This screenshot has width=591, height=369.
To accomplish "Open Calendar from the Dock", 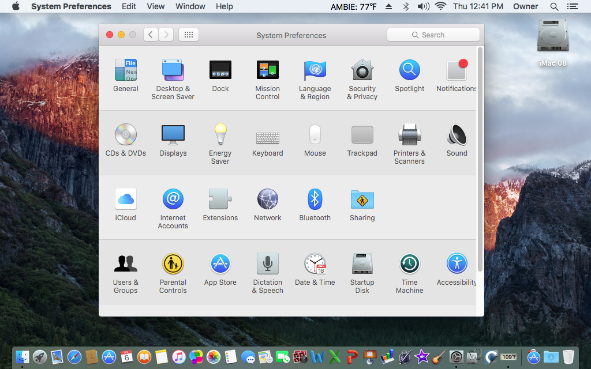I will [126, 356].
